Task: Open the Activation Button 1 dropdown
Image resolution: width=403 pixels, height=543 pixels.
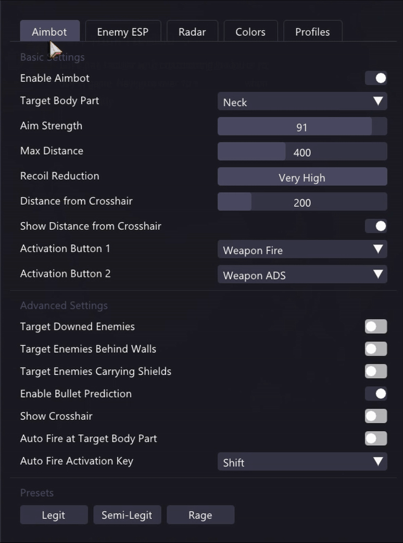Action: [302, 249]
